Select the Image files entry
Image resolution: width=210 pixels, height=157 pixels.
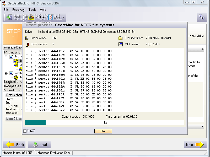click(13, 86)
